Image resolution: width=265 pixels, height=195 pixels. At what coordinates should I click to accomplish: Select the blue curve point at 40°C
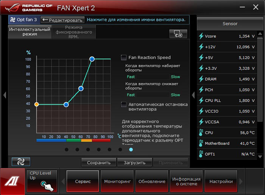66,105
